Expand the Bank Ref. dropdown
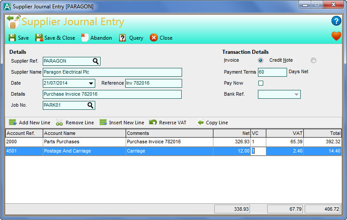The image size is (347, 220). pyautogui.click(x=295, y=94)
